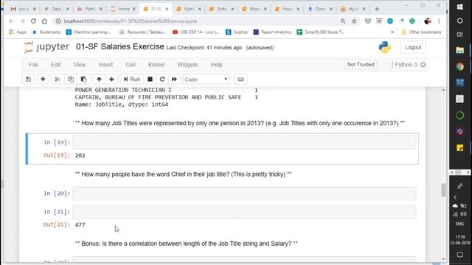The image size is (472, 265).
Task: Open cell type Code dropdown
Action: [x=206, y=79]
